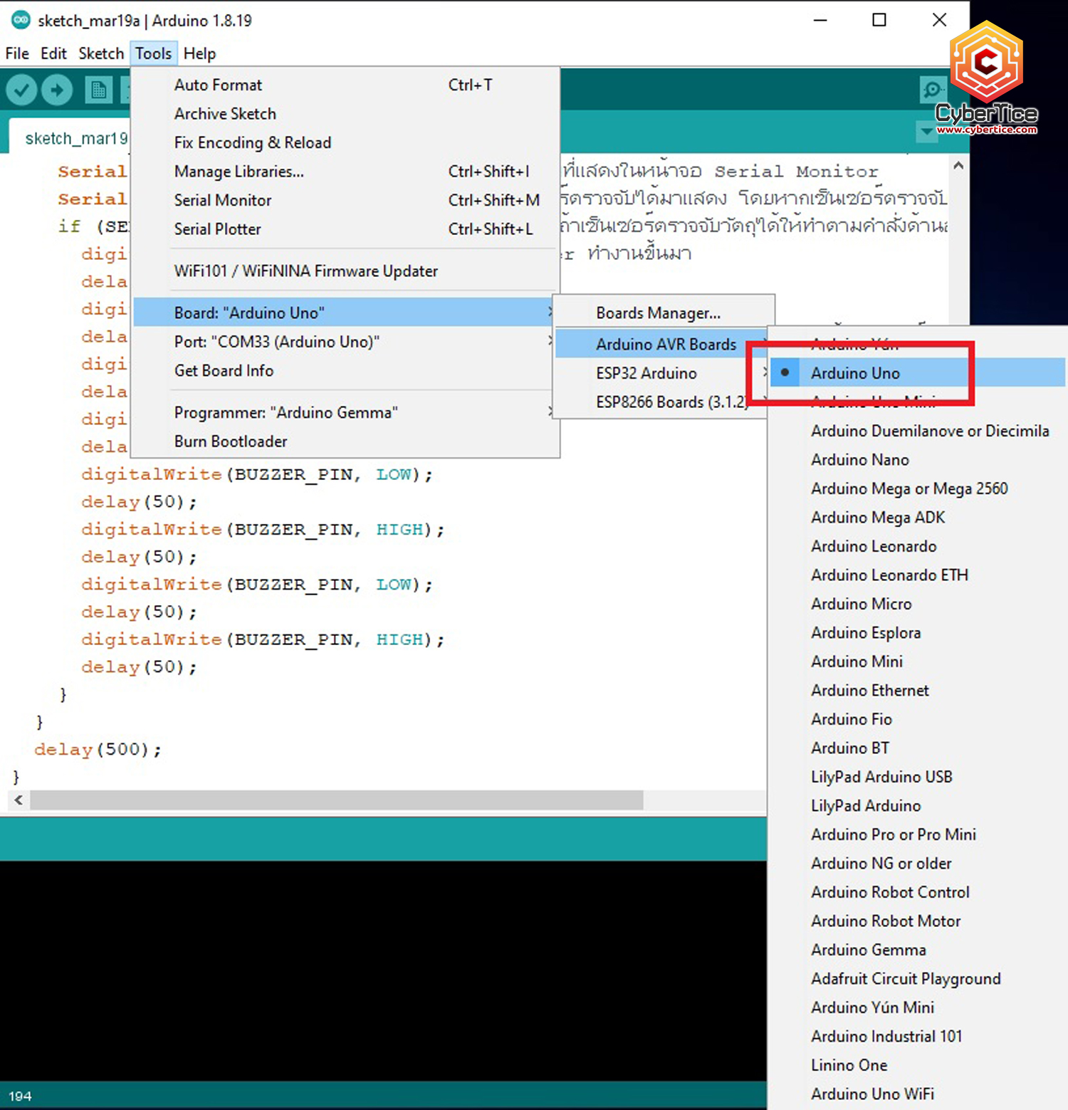Click the Upload arrow toolbar icon

click(x=57, y=90)
